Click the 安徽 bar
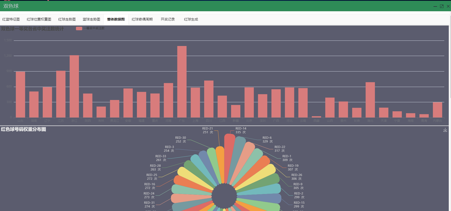451x211 pixels. [x=128, y=103]
